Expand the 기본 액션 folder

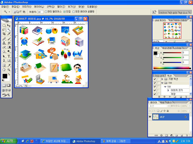[162, 79]
